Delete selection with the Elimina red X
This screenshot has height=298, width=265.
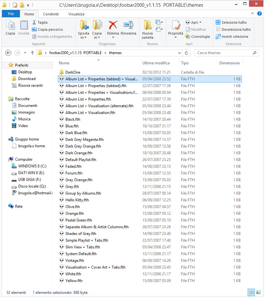click(113, 25)
